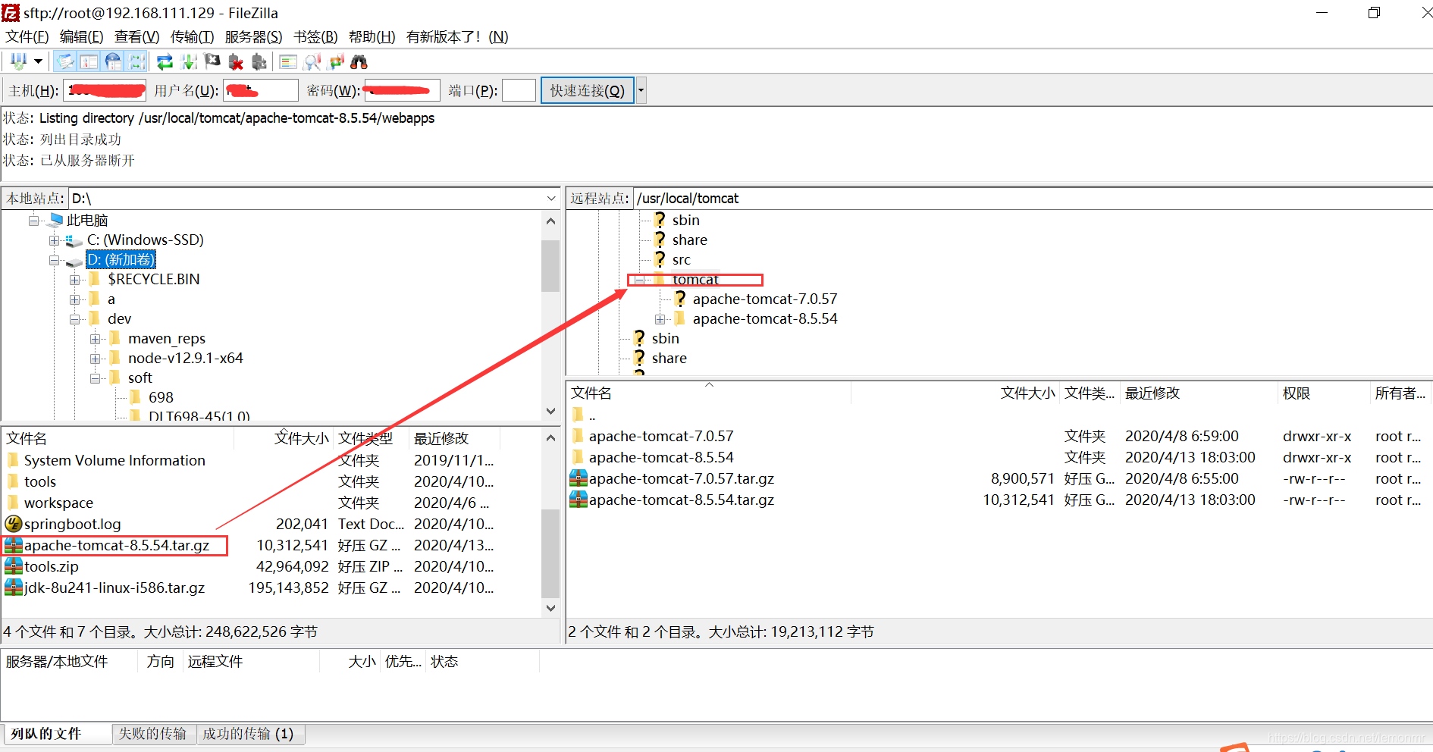This screenshot has height=752, width=1433.
Task: Toggle message log display
Action: (66, 61)
